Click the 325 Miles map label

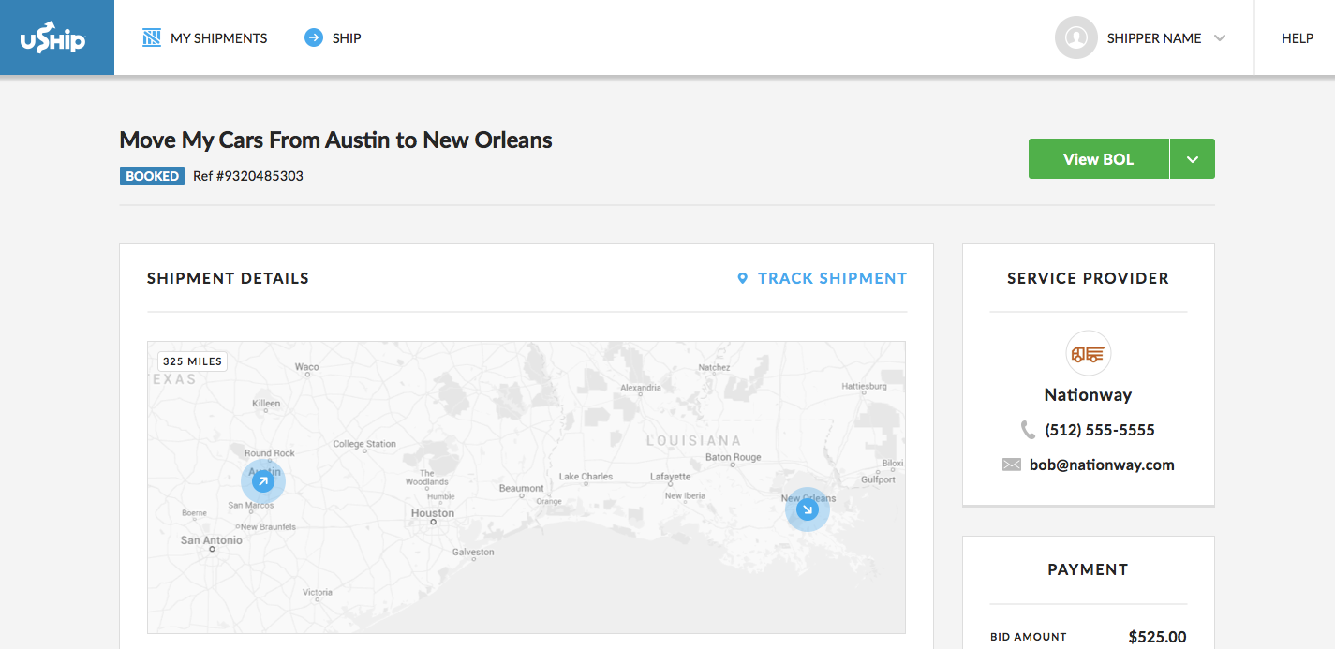[x=192, y=361]
